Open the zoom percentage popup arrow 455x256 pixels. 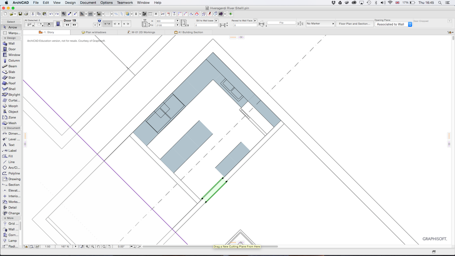tap(76, 246)
